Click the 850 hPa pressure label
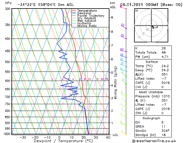Image resolution: width=185 pixels, height=143 pixels. click(8, 117)
